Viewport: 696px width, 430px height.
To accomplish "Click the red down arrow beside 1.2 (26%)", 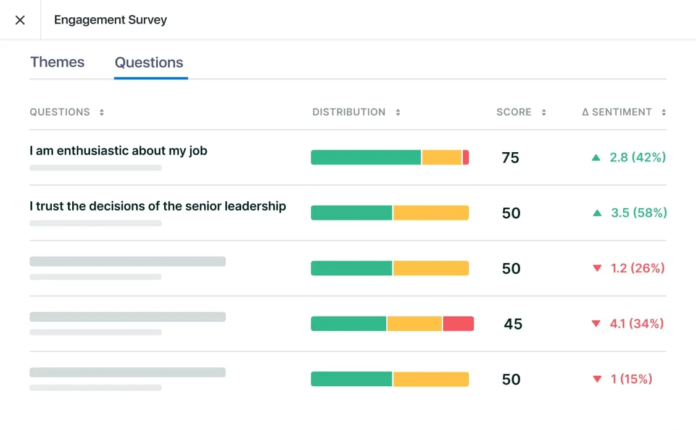I will click(x=597, y=268).
